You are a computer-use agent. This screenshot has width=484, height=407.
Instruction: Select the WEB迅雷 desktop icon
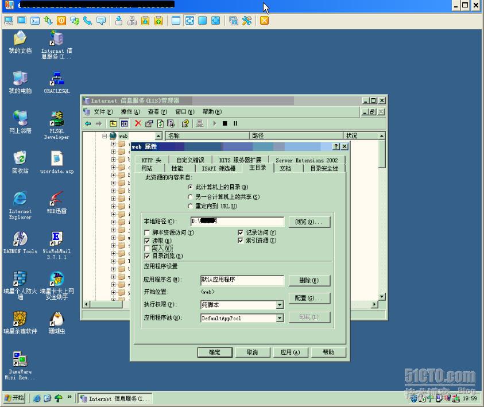pyautogui.click(x=57, y=203)
